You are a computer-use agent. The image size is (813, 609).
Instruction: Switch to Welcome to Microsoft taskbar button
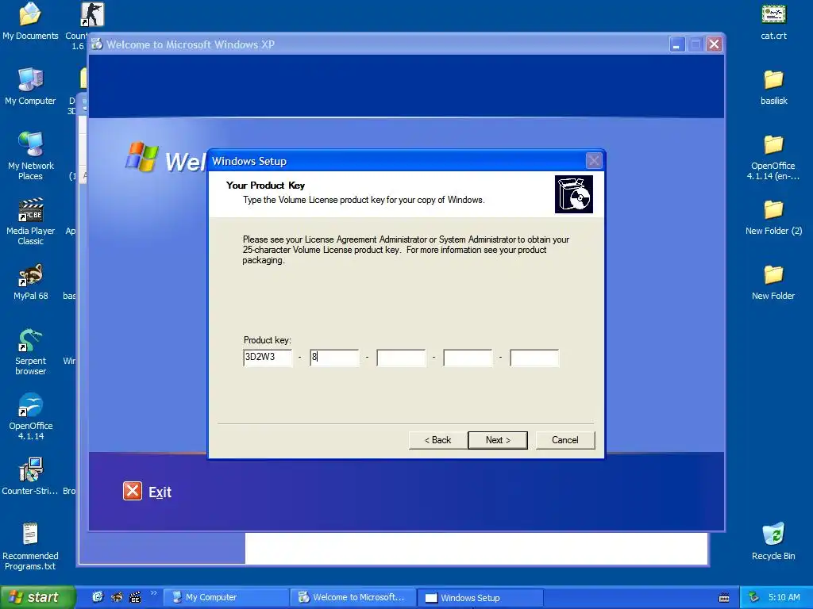(x=353, y=597)
